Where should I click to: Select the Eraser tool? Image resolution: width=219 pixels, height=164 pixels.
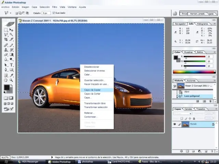coord(6,55)
